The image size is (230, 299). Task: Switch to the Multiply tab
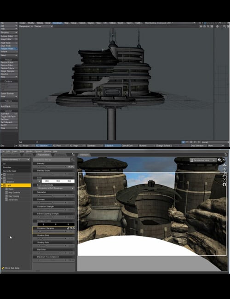click(40, 23)
